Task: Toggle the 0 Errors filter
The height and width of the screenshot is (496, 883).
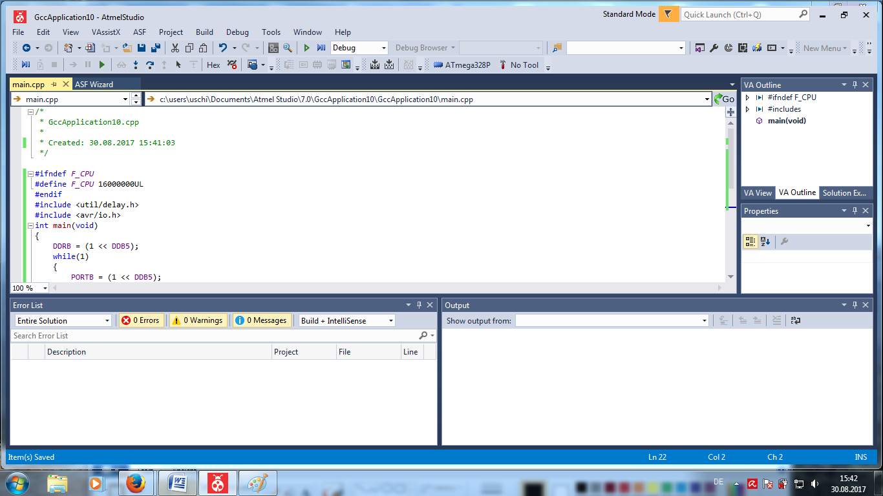Action: 140,320
